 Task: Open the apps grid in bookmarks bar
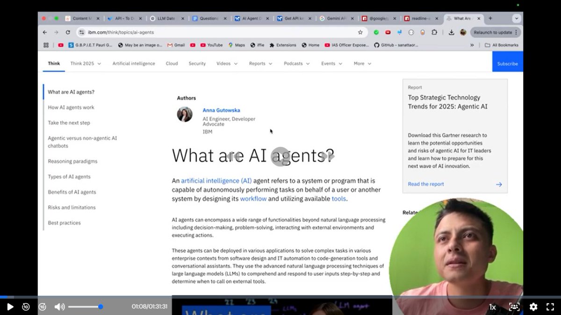[x=46, y=45]
